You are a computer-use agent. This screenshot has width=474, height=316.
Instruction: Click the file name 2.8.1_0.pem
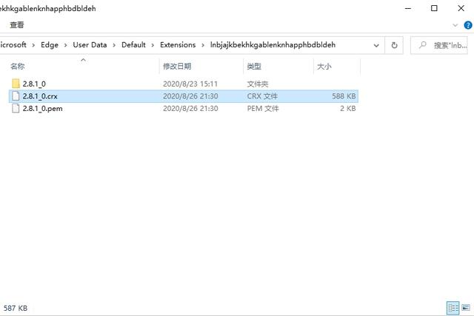coord(43,109)
